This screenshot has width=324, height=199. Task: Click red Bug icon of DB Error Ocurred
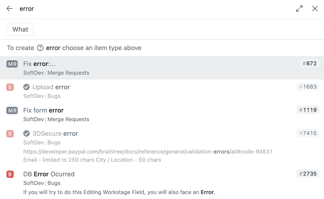10,174
